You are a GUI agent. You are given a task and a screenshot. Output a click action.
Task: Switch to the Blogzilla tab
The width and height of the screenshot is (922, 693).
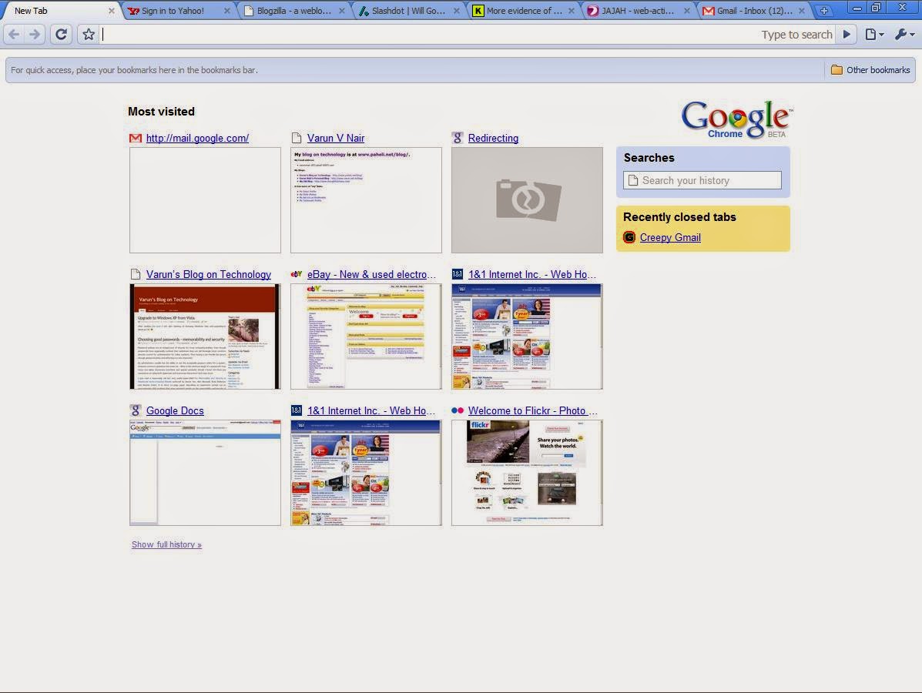click(x=294, y=11)
